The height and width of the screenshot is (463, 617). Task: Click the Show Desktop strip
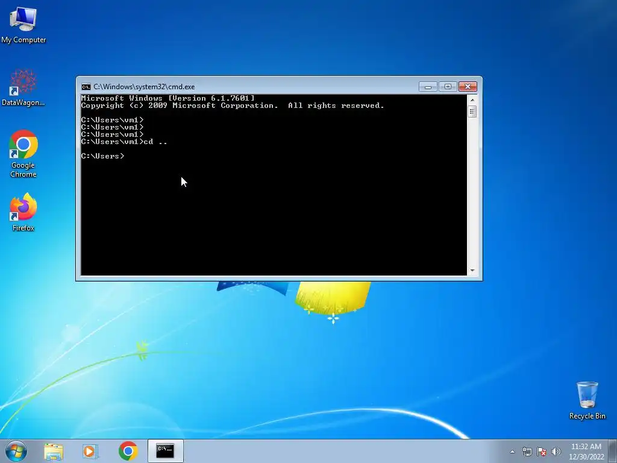click(613, 451)
